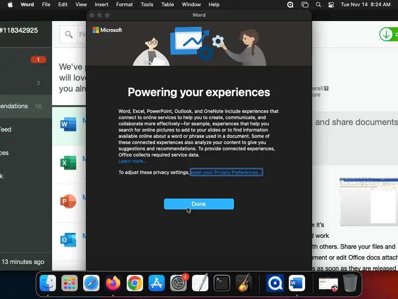
Task: Open TextEdit from the Dock
Action: (200, 283)
